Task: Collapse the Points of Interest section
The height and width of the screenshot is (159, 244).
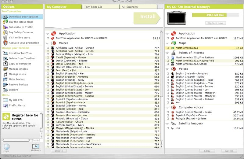Action: [x=167, y=53]
